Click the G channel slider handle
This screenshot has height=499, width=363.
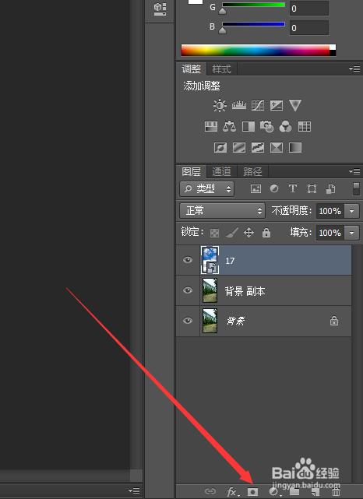[222, 12]
